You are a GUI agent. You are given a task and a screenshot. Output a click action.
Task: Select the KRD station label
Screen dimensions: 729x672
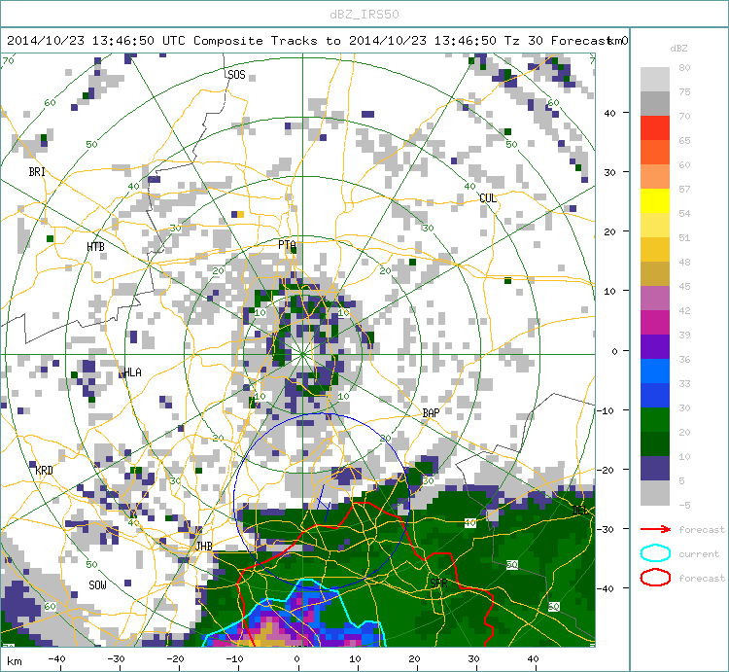pyautogui.click(x=44, y=471)
